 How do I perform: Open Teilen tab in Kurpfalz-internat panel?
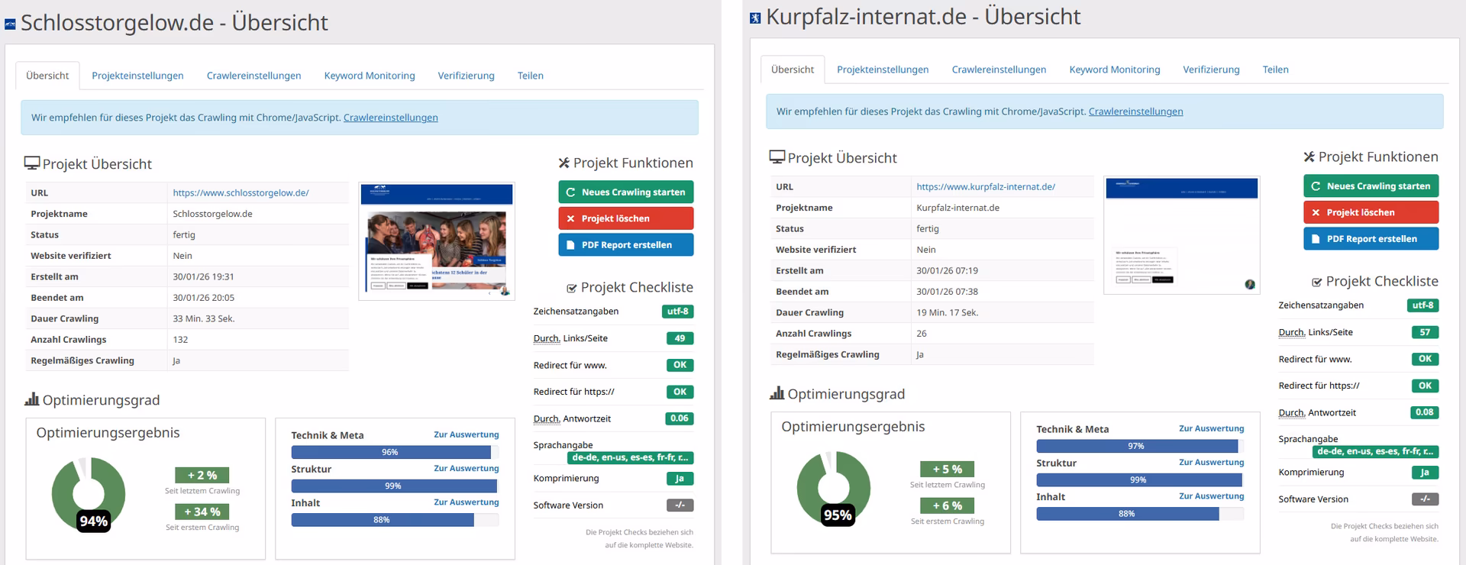click(1276, 69)
